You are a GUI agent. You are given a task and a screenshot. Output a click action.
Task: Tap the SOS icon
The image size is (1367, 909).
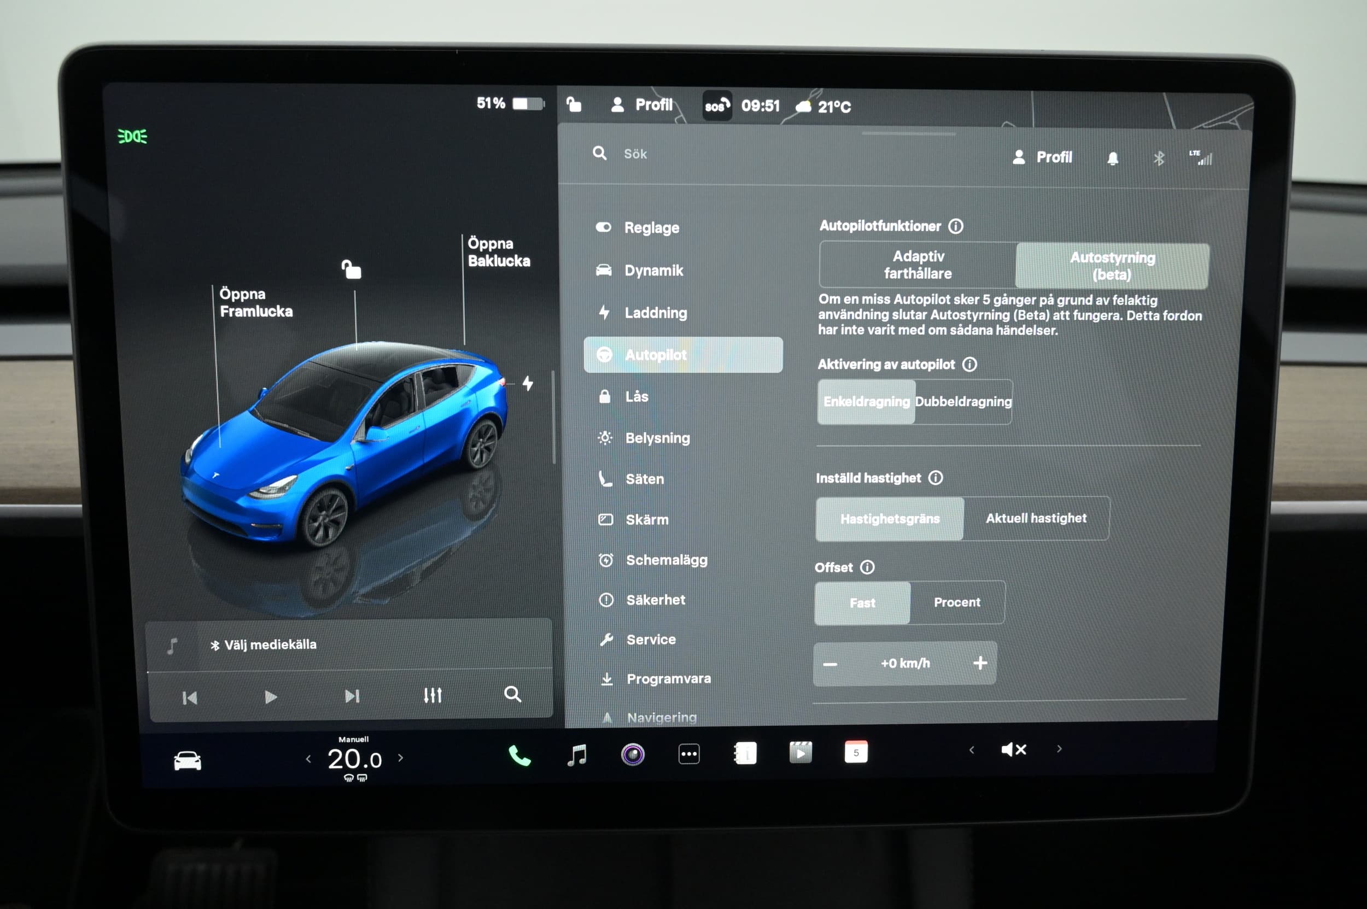pos(717,105)
